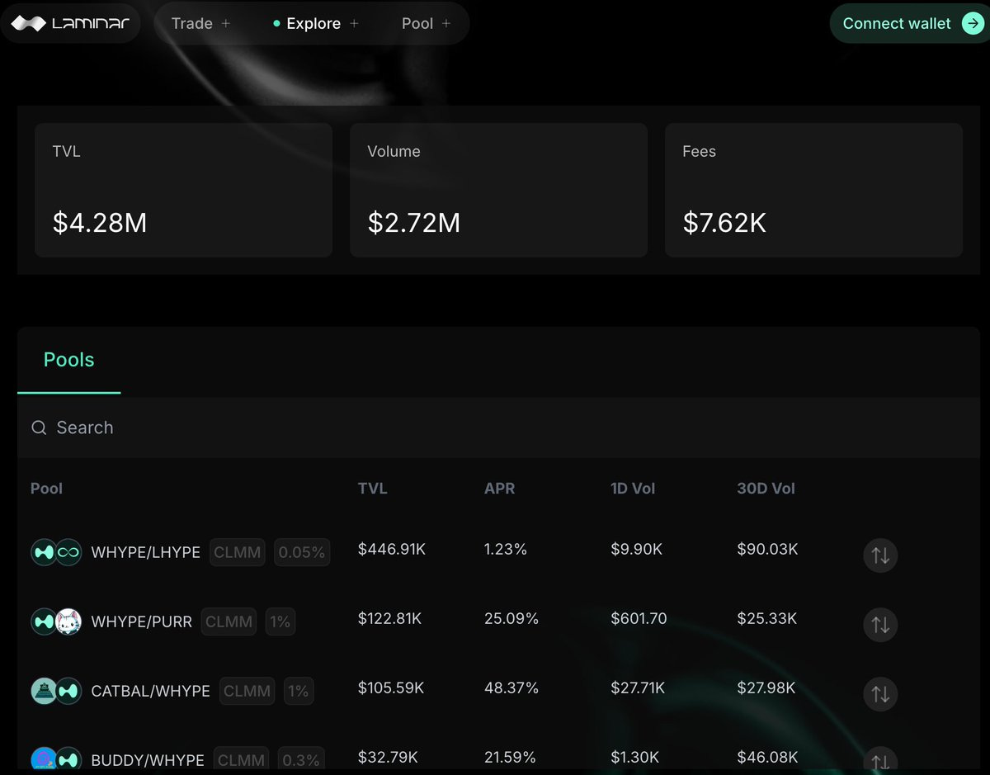Click the $9.90K 1D volume value
This screenshot has height=775, width=990.
point(637,549)
